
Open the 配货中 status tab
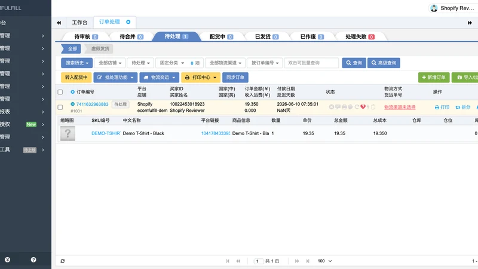221,36
